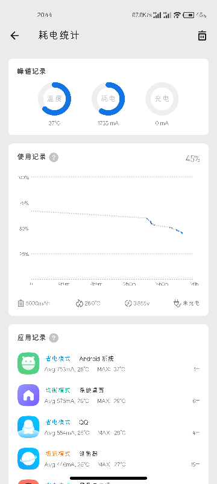The width and height of the screenshot is (217, 484).
Task: Tap the 45% battery level in usage card
Action: [x=193, y=159]
